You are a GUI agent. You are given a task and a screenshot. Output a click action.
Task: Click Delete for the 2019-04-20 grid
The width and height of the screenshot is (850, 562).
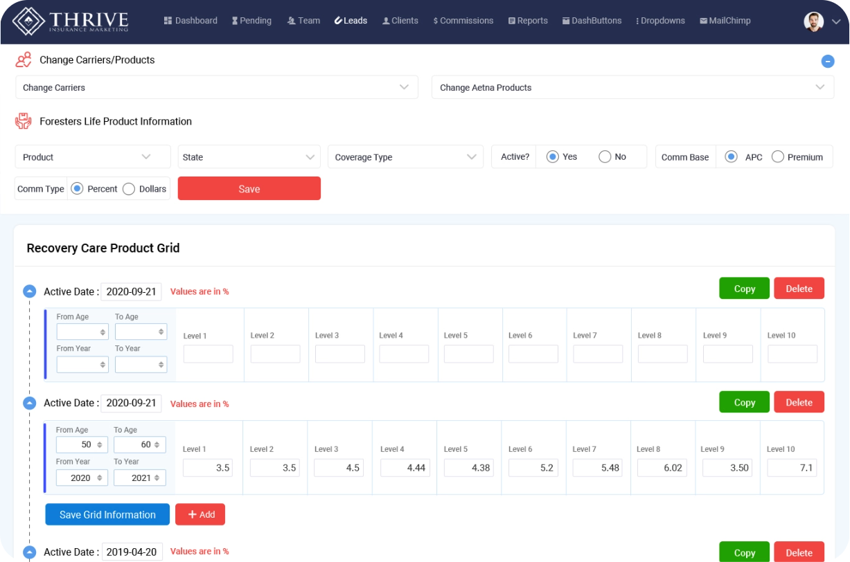(x=799, y=552)
